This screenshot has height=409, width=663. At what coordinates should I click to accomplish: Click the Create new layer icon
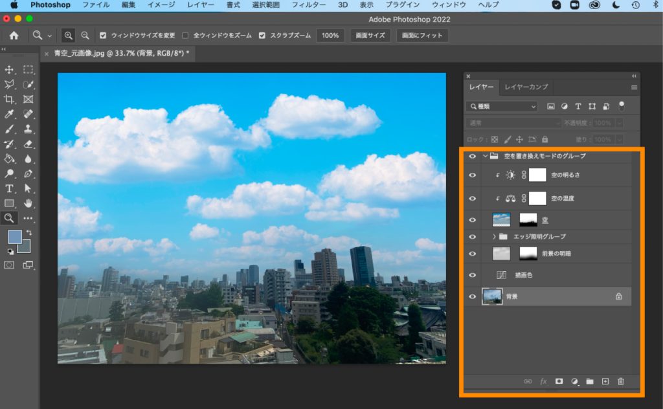(x=605, y=382)
